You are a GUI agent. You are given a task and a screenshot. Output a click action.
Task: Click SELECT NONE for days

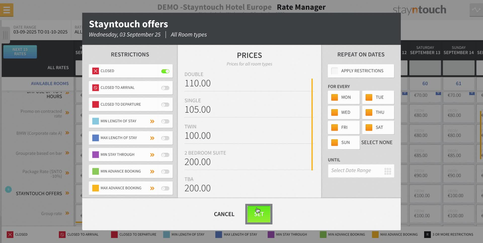377,143
